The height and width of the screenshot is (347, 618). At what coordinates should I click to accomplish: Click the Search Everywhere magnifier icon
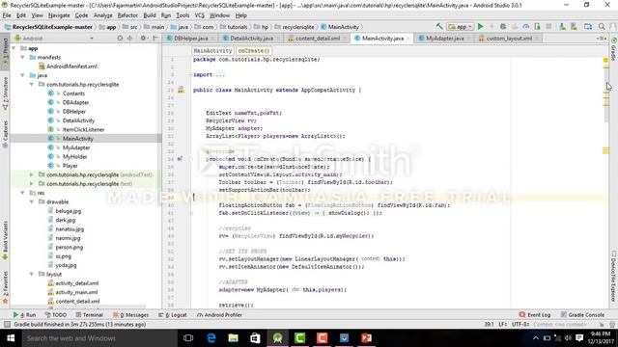[602, 27]
